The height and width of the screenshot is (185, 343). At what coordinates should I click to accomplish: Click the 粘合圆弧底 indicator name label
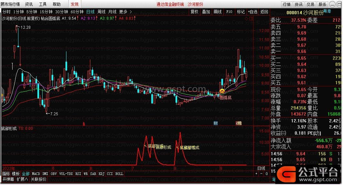[x=50, y=18]
